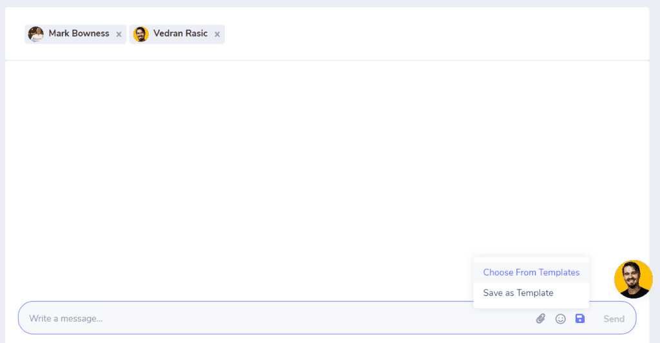The height and width of the screenshot is (343, 660).
Task: Click the Mark Bowness name label
Action: click(x=79, y=33)
